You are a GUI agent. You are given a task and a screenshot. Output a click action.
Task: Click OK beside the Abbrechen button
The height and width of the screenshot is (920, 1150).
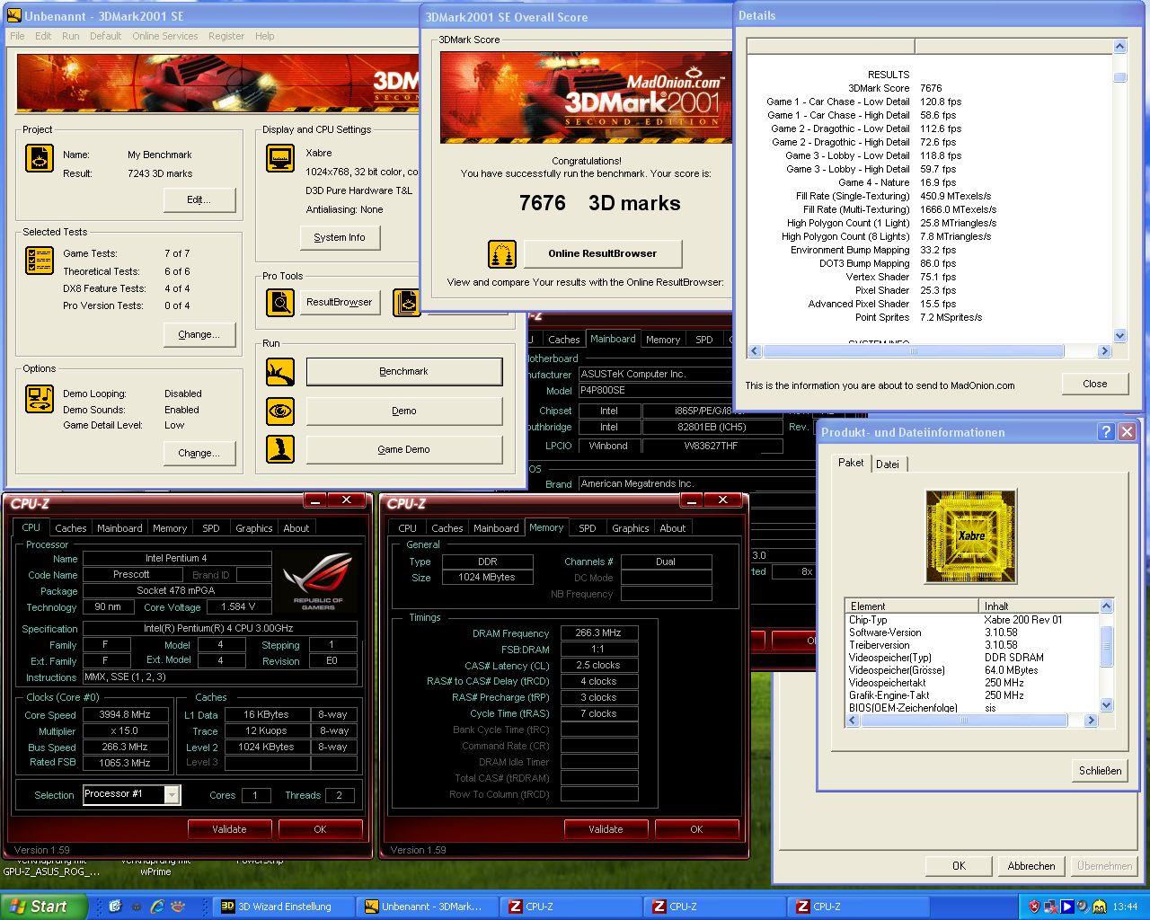pyautogui.click(x=959, y=866)
